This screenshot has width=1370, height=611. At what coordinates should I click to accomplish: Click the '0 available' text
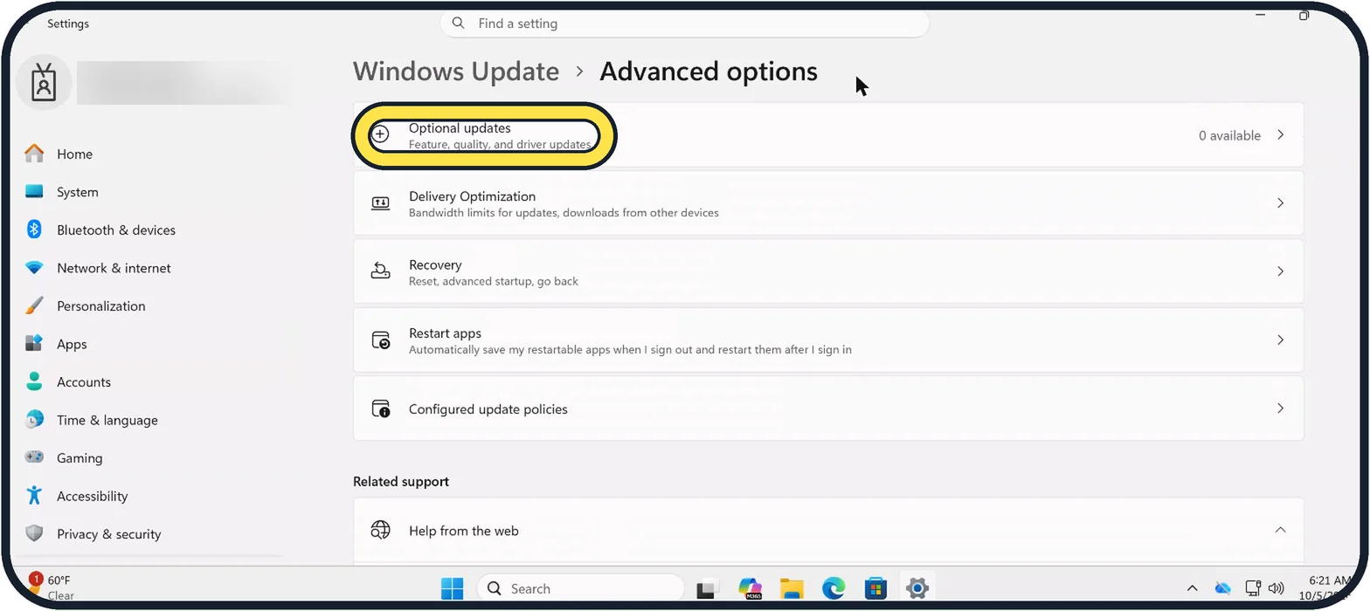coord(1229,135)
